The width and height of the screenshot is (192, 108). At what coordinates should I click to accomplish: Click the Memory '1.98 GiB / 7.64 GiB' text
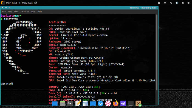pos(76,87)
